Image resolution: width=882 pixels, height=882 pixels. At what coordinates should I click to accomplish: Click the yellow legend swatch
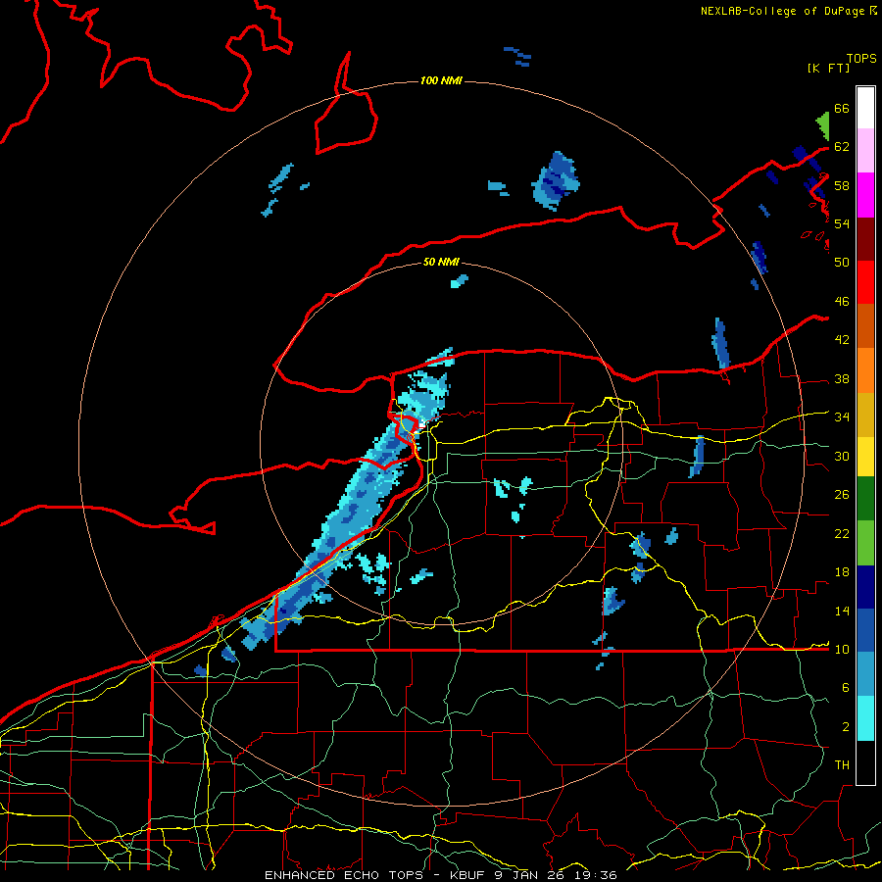point(865,456)
